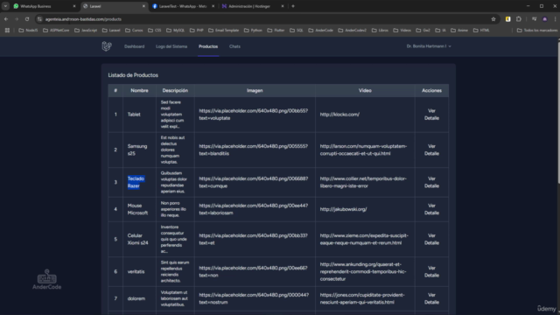This screenshot has width=560, height=315.
Task: Open the CSS bookmark folder
Action: [155, 31]
